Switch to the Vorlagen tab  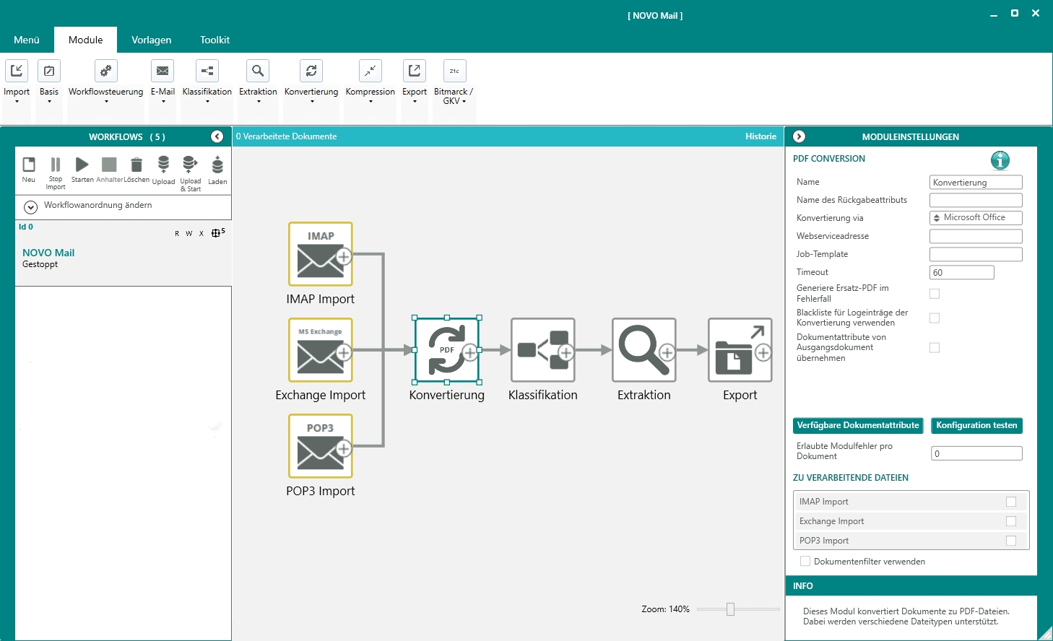(x=152, y=40)
